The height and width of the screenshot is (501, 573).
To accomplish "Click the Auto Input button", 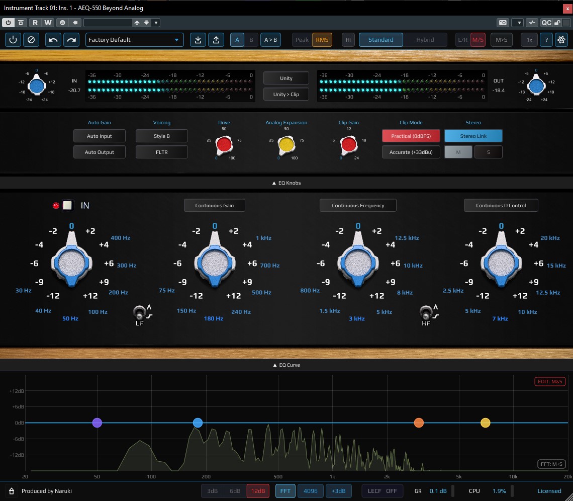I will click(x=100, y=136).
